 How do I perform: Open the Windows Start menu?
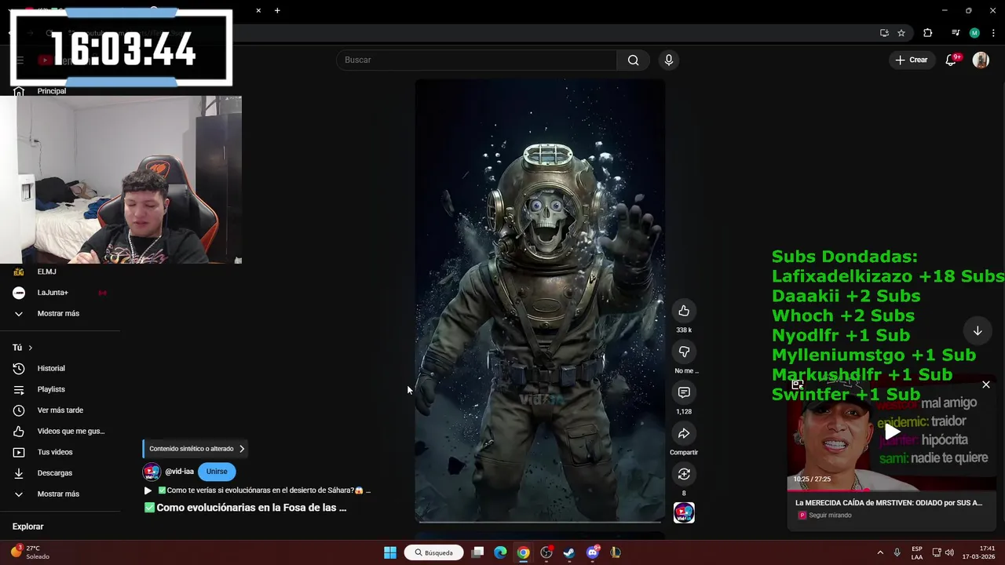(x=390, y=552)
